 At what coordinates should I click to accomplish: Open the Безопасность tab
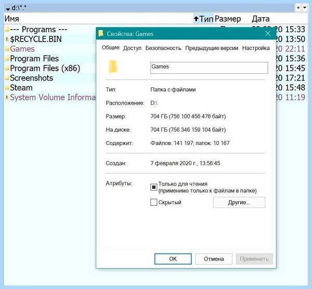163,48
